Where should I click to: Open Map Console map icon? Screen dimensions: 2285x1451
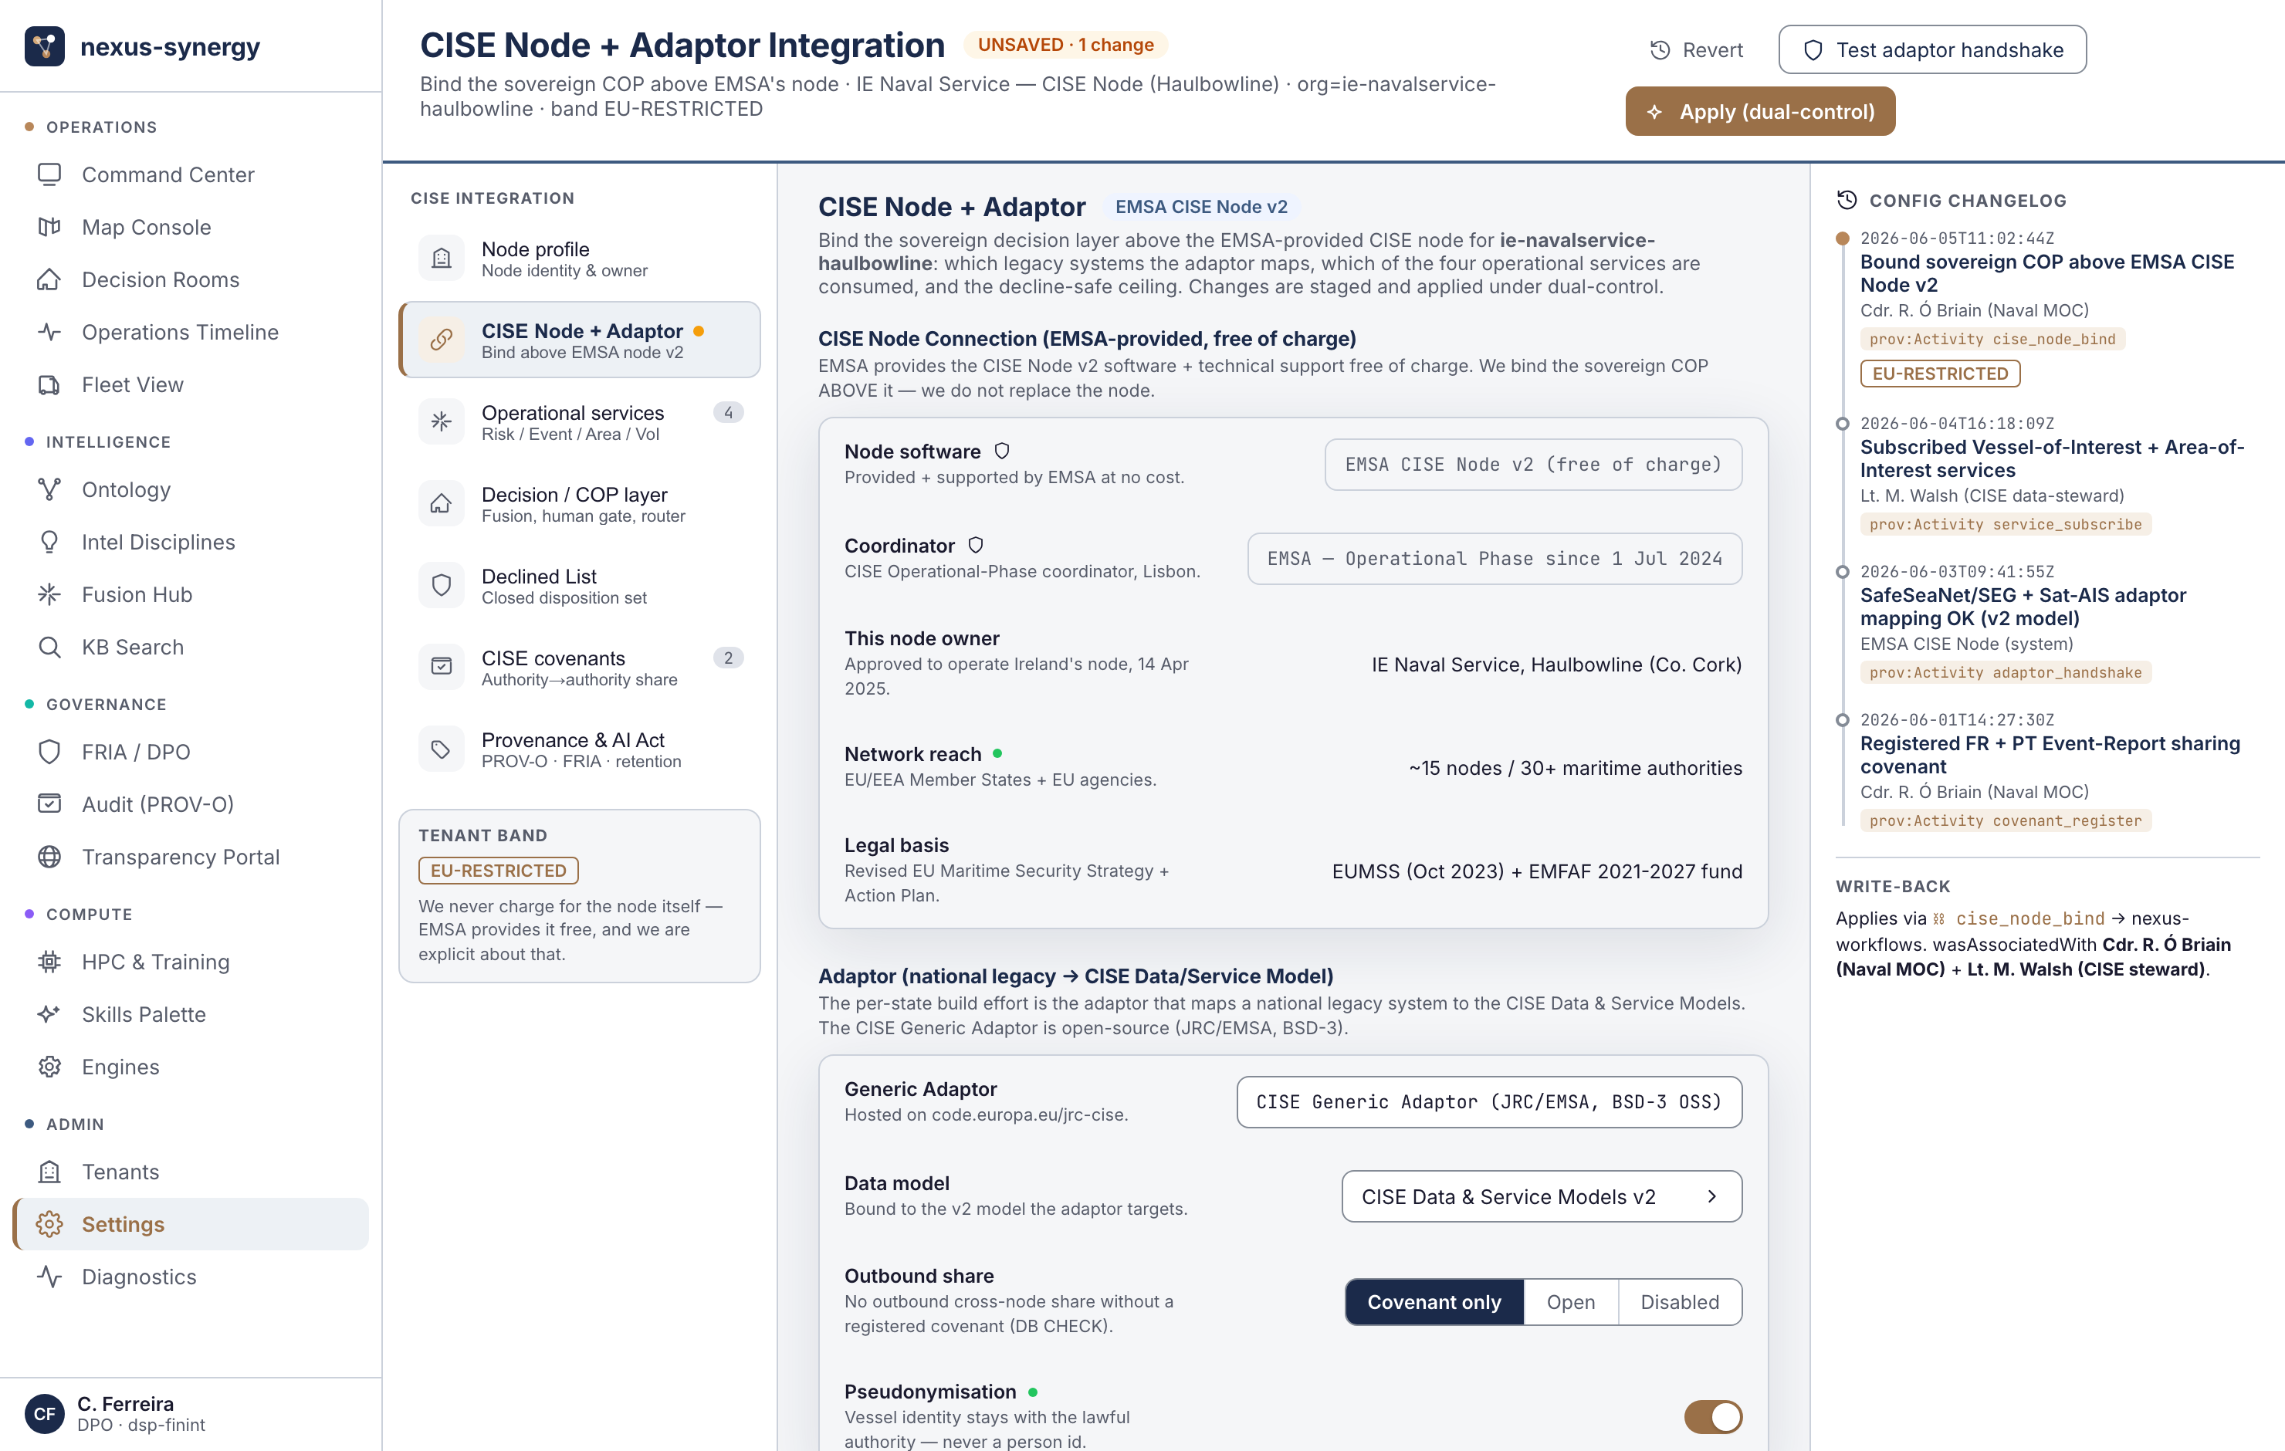pyautogui.click(x=49, y=227)
